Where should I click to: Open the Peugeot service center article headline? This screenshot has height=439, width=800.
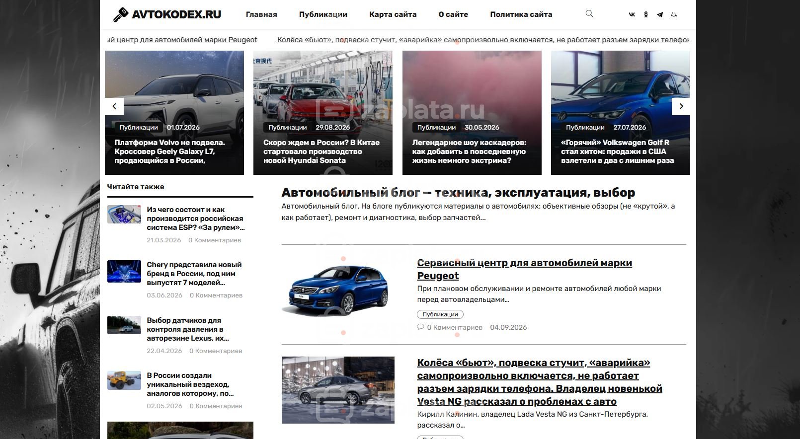point(524,269)
